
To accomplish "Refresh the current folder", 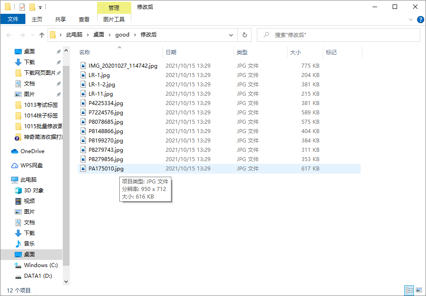I will tap(244, 35).
